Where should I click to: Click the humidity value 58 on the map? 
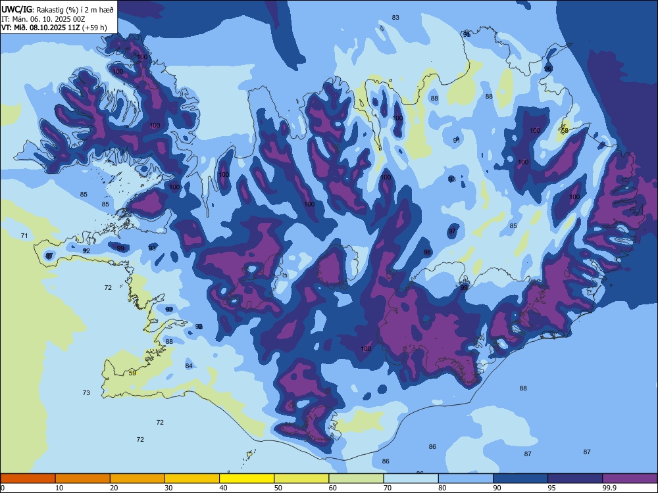[x=565, y=130]
